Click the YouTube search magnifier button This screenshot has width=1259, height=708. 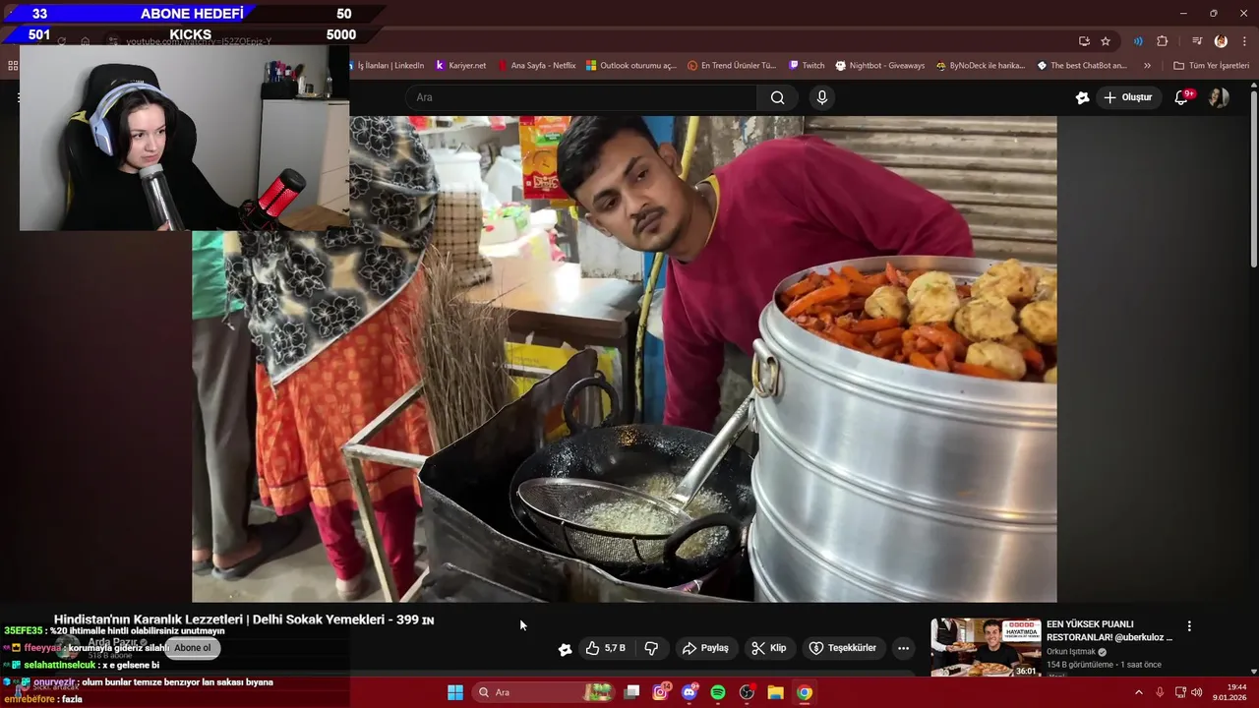coord(777,97)
